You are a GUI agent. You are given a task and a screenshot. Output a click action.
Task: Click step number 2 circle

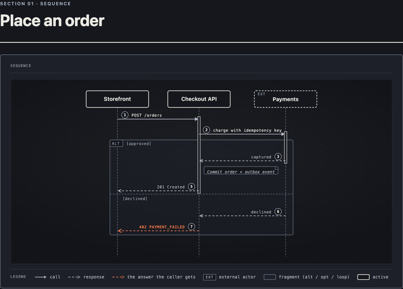point(206,130)
